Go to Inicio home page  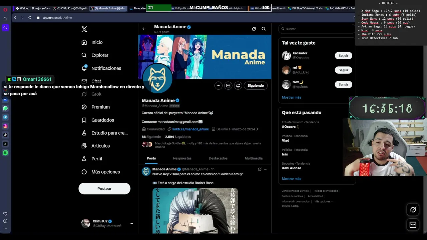click(92, 42)
